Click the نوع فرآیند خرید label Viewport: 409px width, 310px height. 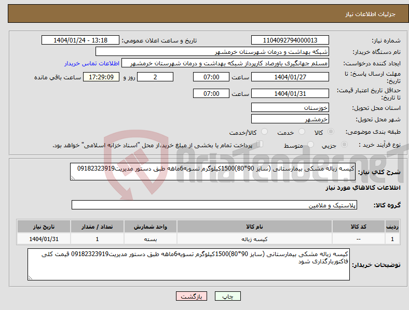379,145
